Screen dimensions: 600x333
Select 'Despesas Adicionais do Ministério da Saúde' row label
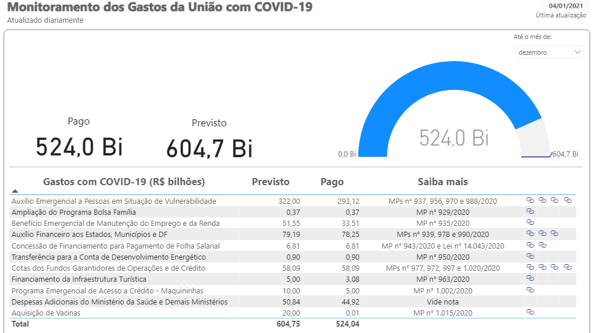click(x=120, y=302)
